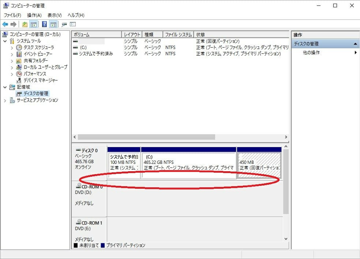360x259 pixels.
Task: Select the (C:) 465.22 GB NTFS partition block
Action: click(188, 165)
